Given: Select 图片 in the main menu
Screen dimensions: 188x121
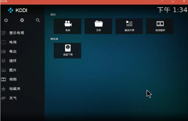Looking at the screenshot, I should 23,70.
